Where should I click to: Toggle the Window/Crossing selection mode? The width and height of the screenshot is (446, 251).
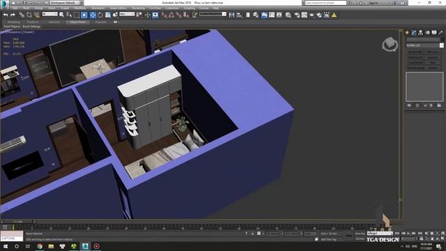[x=84, y=15]
